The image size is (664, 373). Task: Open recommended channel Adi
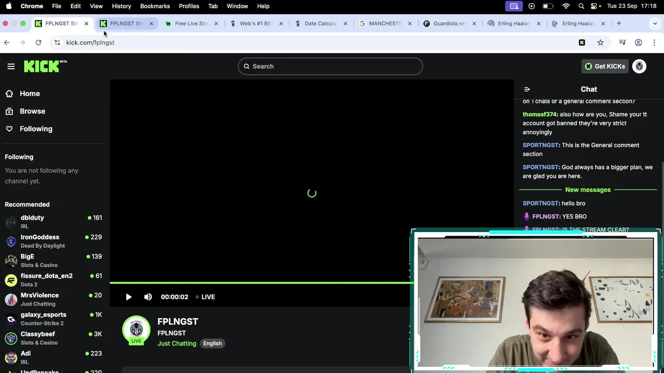click(53, 357)
